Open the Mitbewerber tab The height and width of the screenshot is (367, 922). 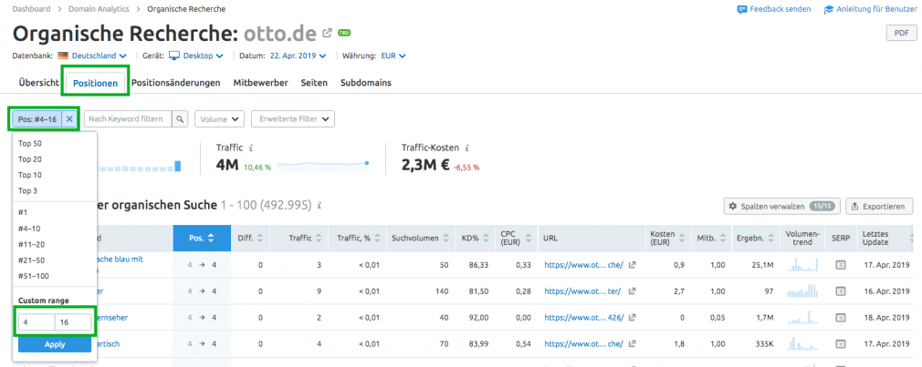(x=260, y=83)
